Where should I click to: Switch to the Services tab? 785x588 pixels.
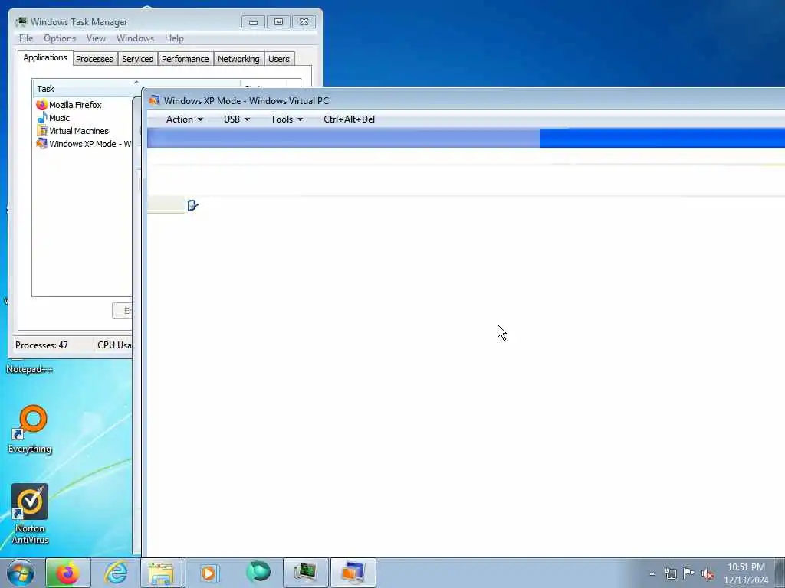[x=137, y=59]
